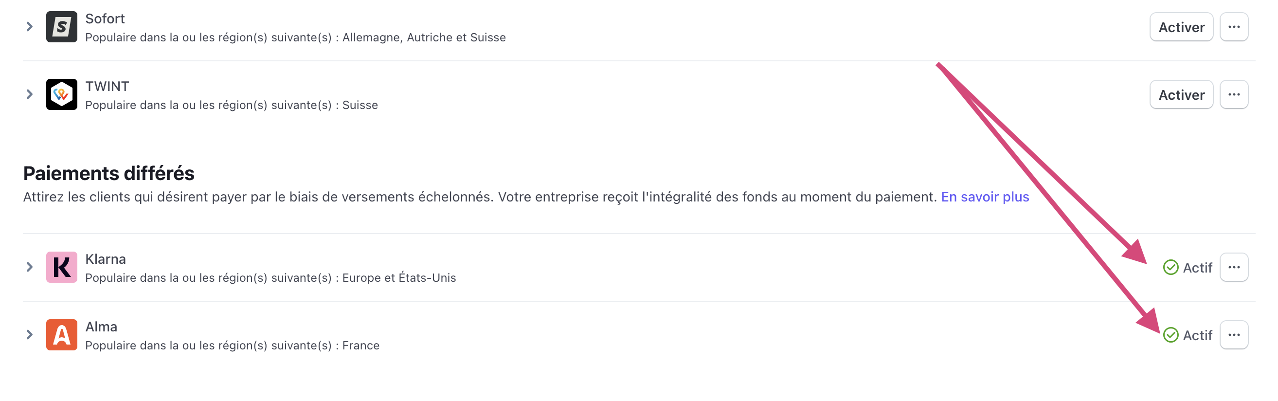Image resolution: width=1278 pixels, height=401 pixels.
Task: Click the Klarna payment method name
Action: 106,258
